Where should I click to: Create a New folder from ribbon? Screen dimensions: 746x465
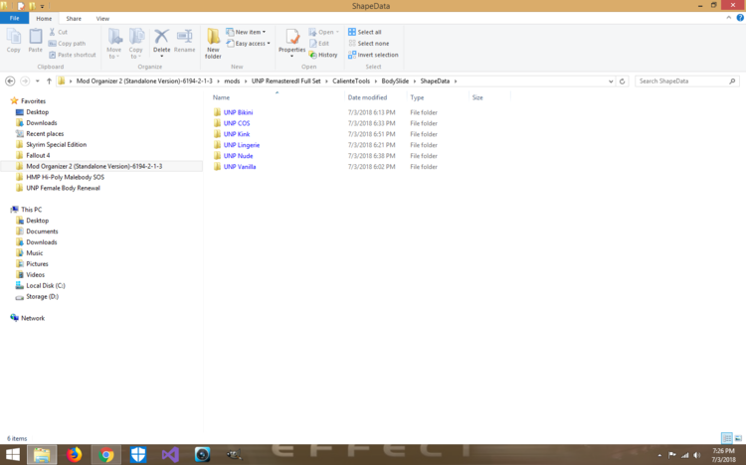213,44
